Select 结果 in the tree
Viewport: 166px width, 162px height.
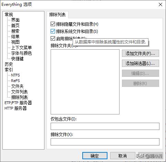coord(15,37)
